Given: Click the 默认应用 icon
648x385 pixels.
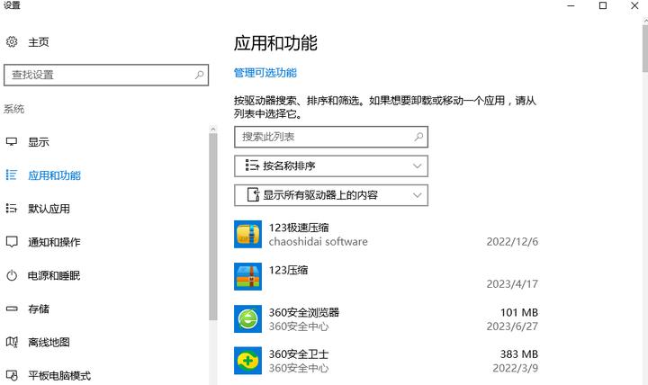Looking at the screenshot, I should pos(12,209).
